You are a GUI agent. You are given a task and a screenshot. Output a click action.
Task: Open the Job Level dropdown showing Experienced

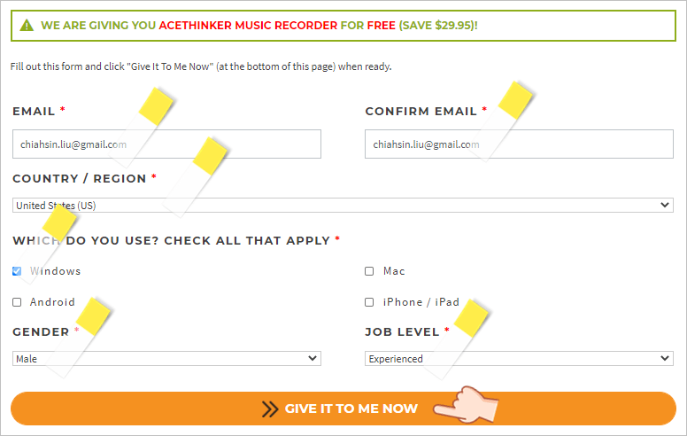[x=519, y=358]
